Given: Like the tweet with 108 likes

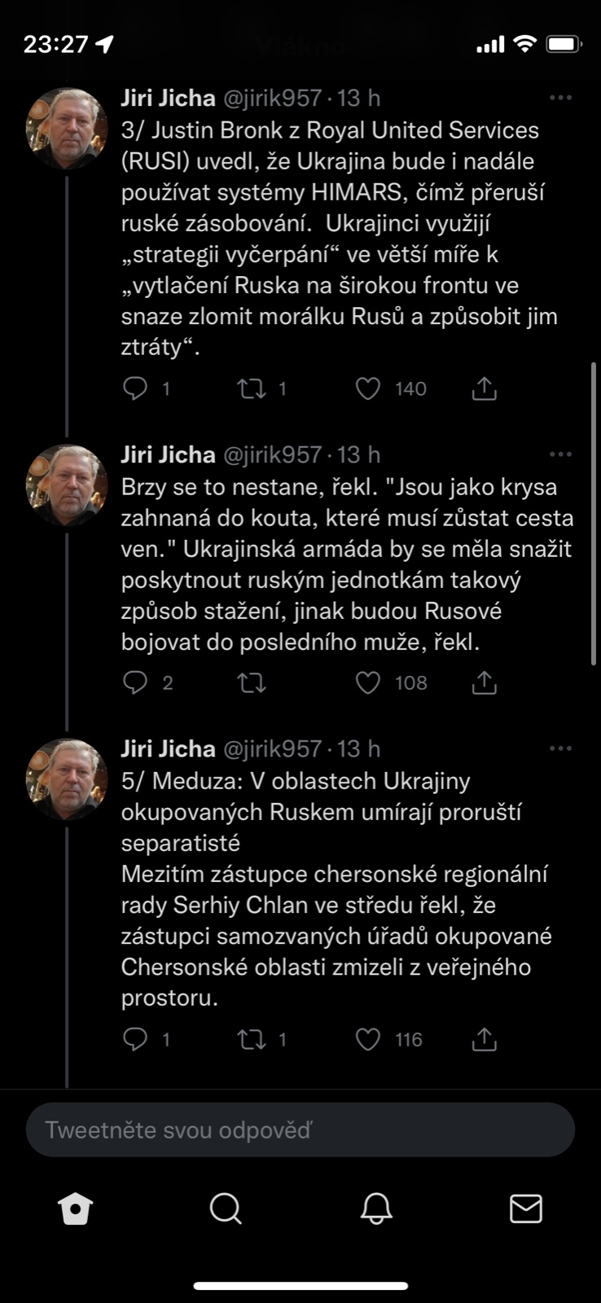Looking at the screenshot, I should click(368, 682).
